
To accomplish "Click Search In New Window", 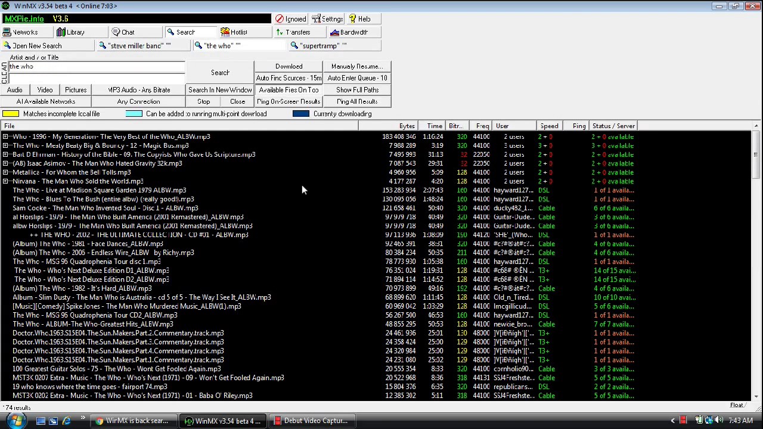I will (x=220, y=90).
